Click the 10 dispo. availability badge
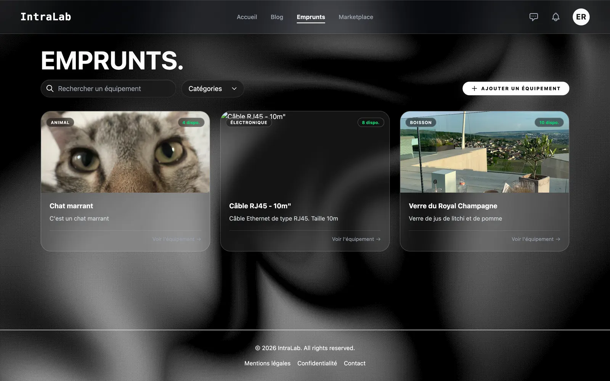Viewport: 610px width, 381px height. [549, 122]
